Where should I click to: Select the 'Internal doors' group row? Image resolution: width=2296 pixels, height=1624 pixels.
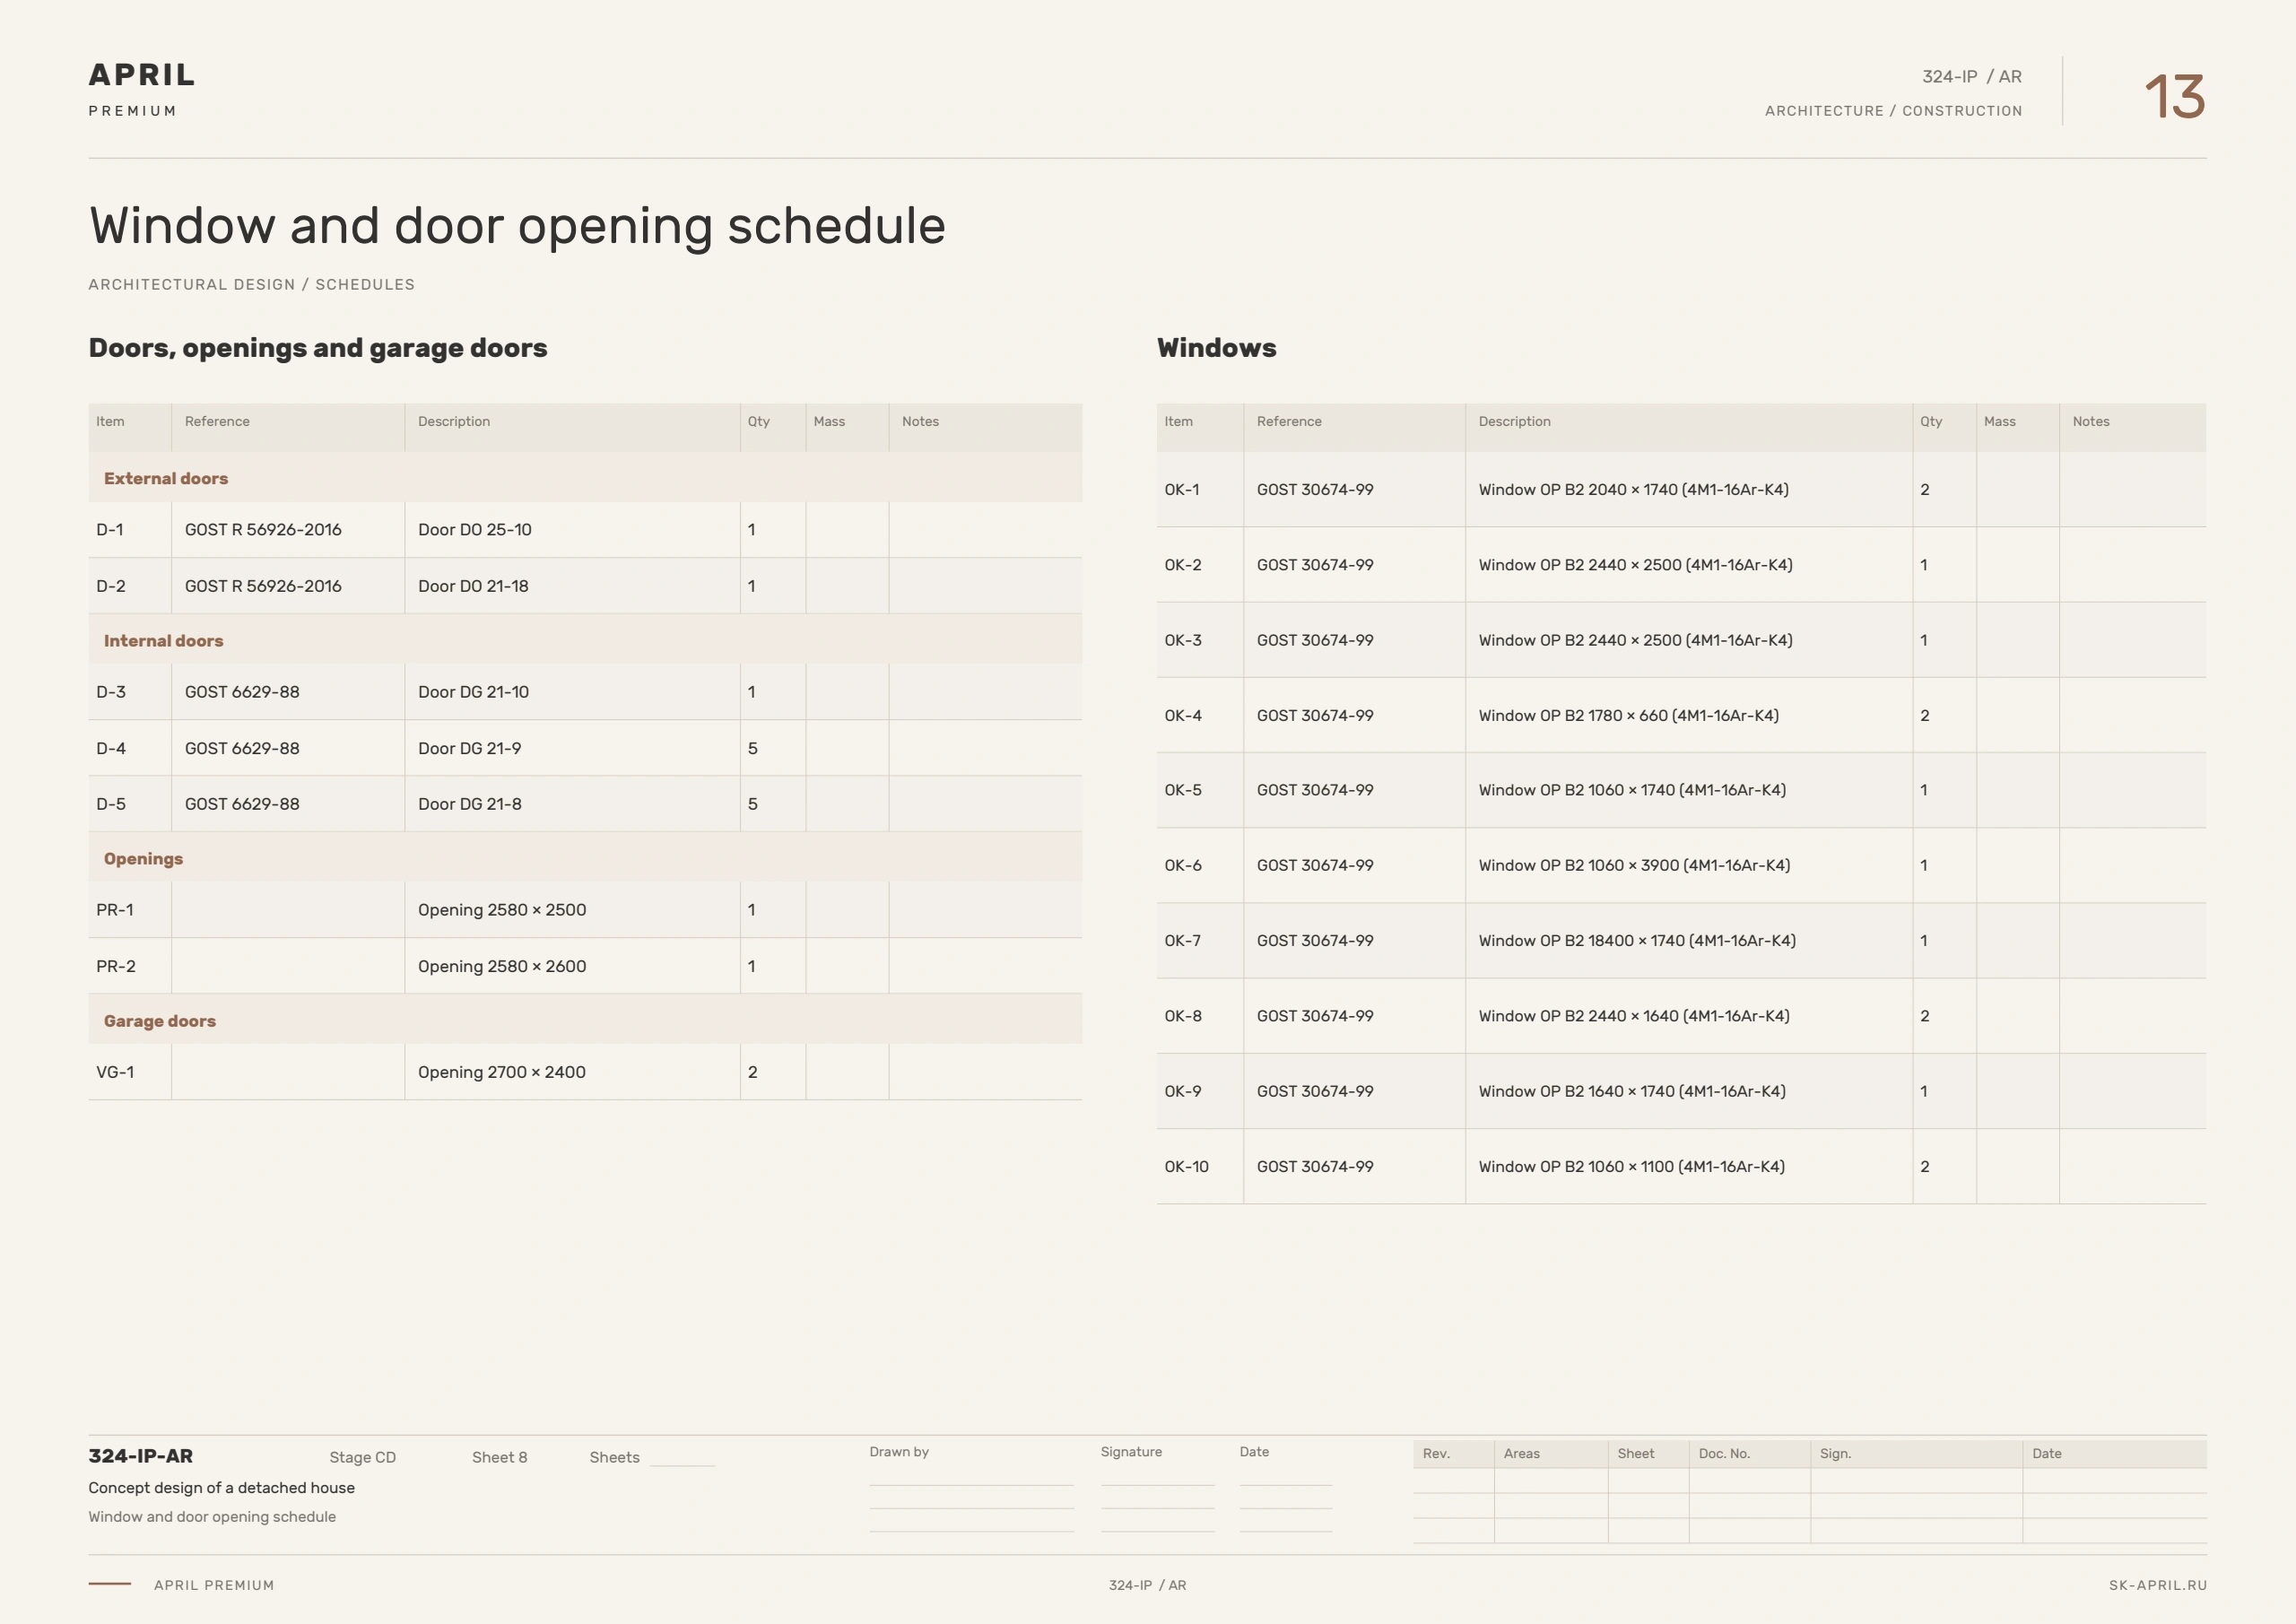coord(585,640)
